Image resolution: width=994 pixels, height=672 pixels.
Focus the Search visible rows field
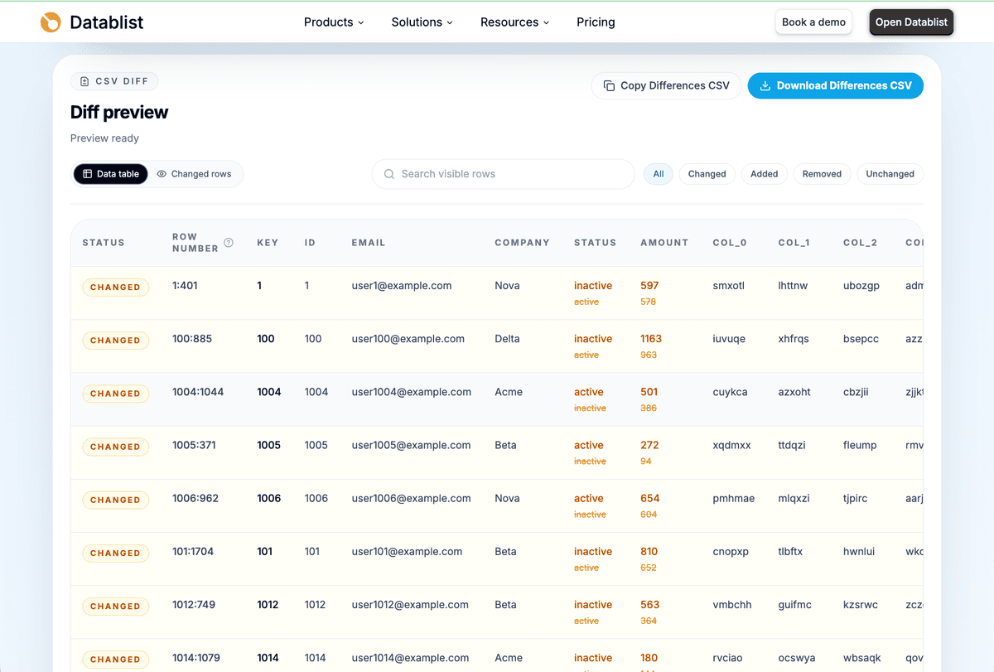[504, 174]
